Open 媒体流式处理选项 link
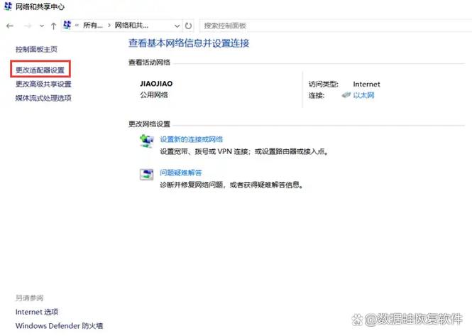The image size is (472, 336). click(x=43, y=98)
